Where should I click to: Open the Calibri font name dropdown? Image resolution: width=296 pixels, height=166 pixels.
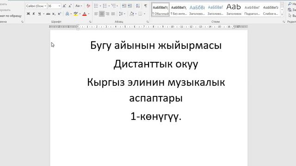coord(45,6)
